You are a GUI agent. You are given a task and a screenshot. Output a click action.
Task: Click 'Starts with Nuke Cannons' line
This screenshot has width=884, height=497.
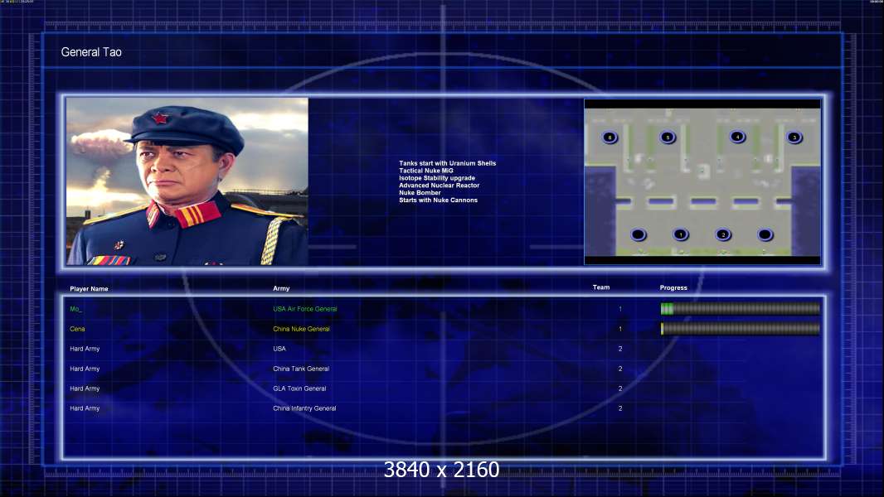438,200
